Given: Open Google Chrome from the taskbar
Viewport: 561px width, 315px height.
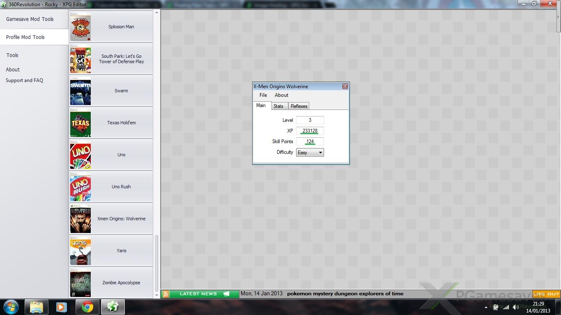Looking at the screenshot, I should (x=87, y=307).
